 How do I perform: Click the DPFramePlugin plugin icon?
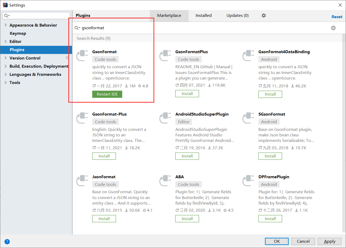pos(248,181)
